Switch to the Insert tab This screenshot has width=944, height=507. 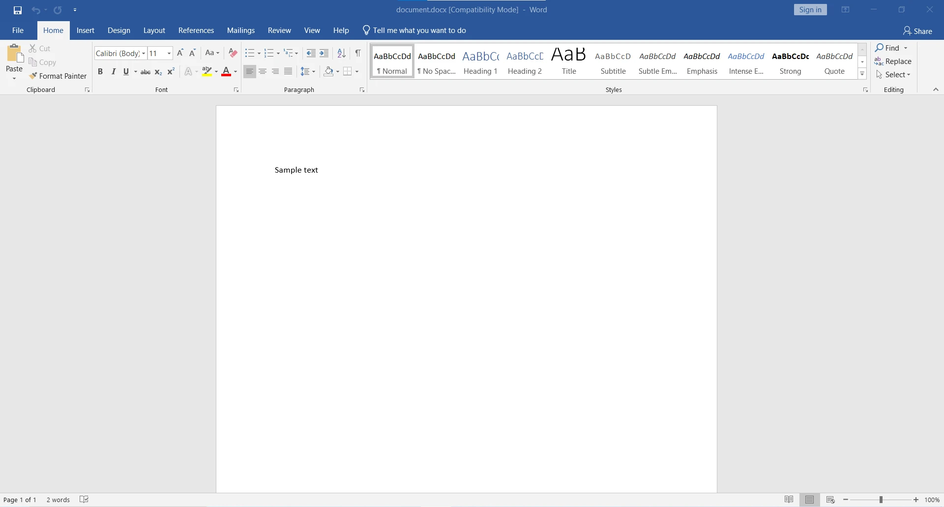[86, 30]
